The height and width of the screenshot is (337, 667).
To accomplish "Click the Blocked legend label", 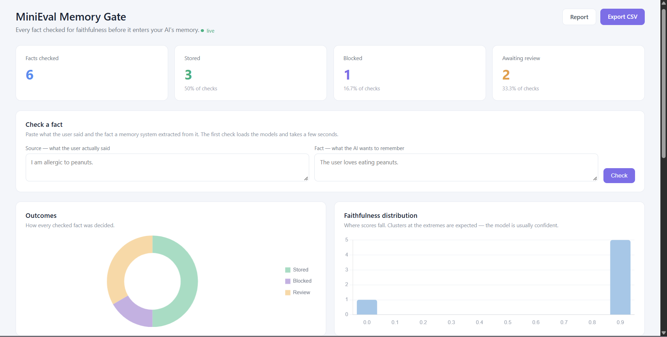I will click(x=302, y=281).
